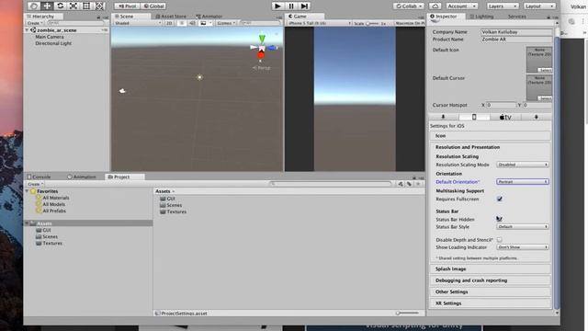Click the Pause button
This screenshot has height=331, width=588.
[x=291, y=6]
